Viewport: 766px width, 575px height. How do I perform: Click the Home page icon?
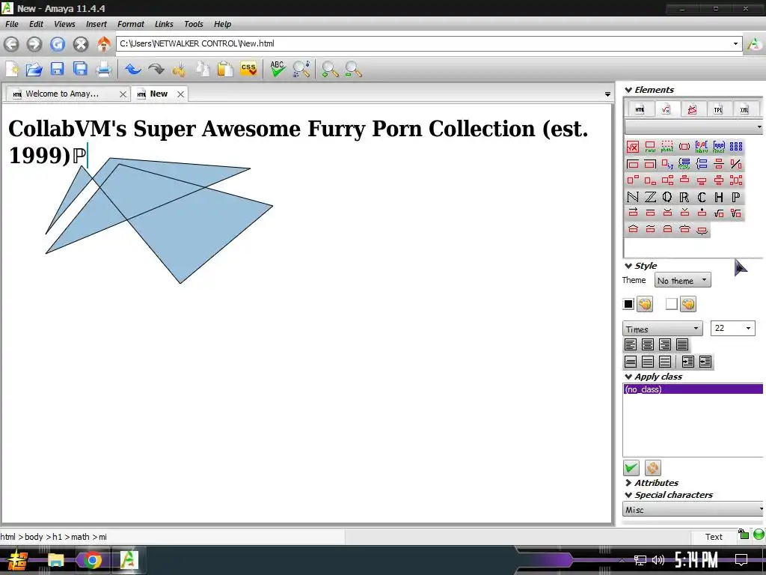coord(103,44)
